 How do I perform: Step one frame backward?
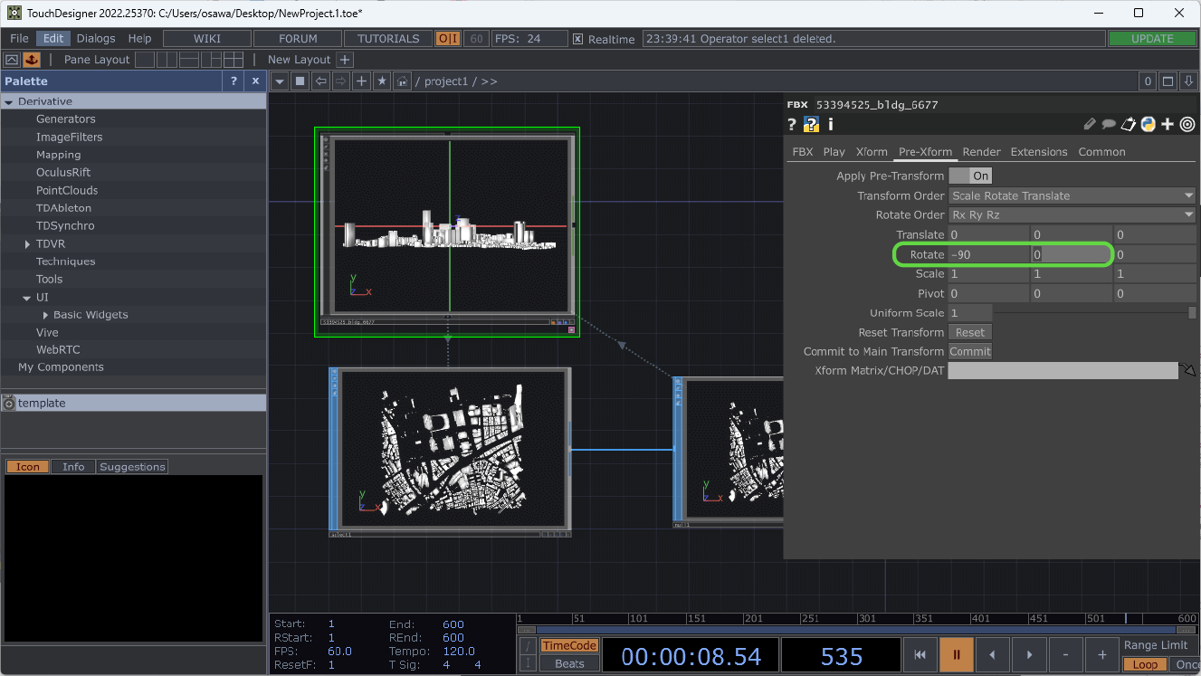click(992, 654)
